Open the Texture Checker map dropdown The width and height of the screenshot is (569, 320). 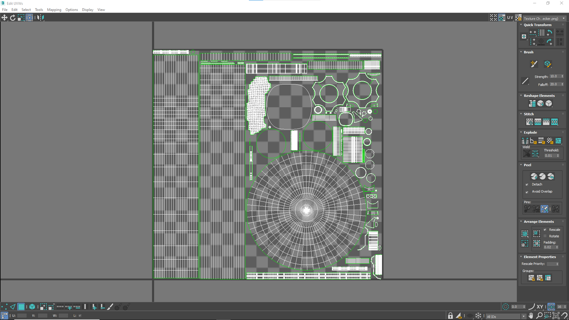pos(544,18)
